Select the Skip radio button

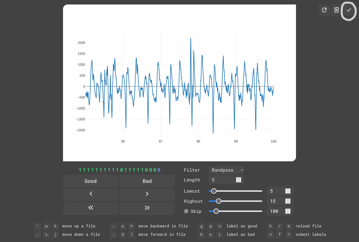[186, 211]
